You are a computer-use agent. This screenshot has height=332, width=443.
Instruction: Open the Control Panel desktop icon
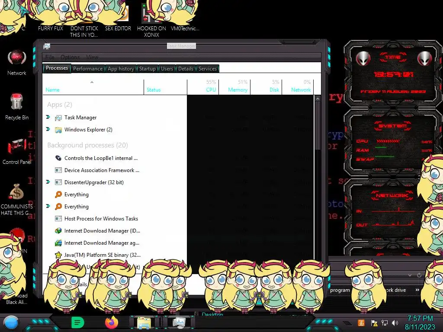(17, 151)
